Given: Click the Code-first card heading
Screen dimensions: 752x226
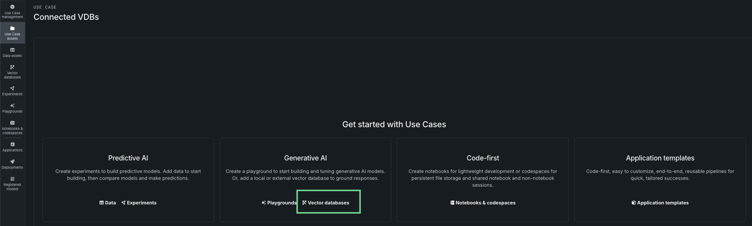Looking at the screenshot, I should click(483, 158).
